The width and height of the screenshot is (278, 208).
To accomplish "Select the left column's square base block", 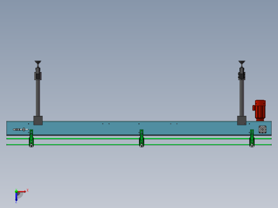I will (38, 121).
